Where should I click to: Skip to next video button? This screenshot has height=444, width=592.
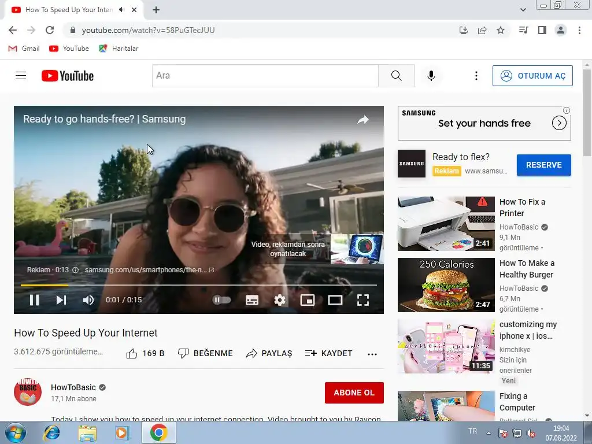61,300
